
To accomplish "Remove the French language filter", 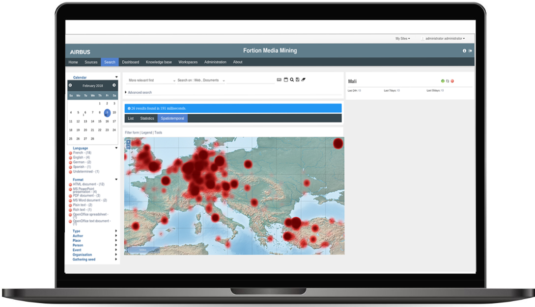I will (70, 153).
